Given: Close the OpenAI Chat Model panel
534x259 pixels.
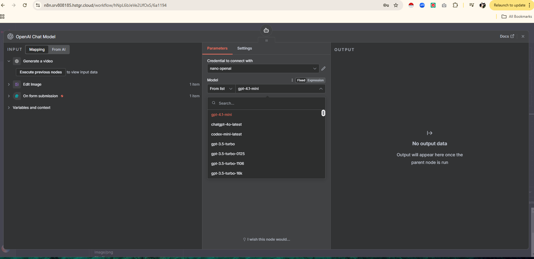Looking at the screenshot, I should (523, 36).
